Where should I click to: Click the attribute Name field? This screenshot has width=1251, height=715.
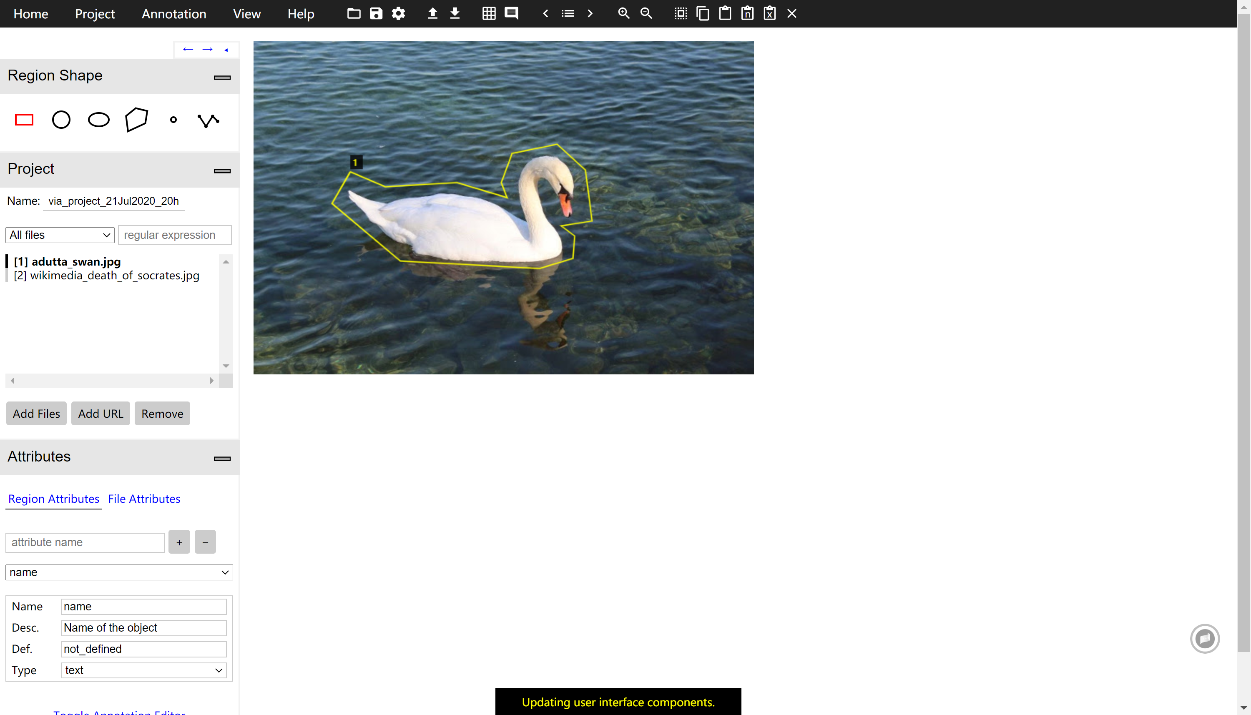144,607
